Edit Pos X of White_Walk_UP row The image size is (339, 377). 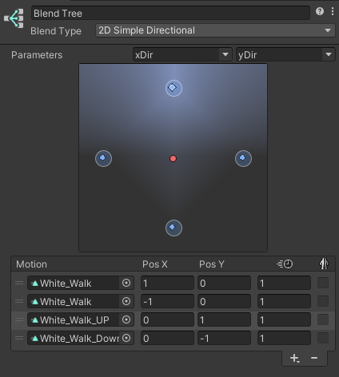[167, 319]
